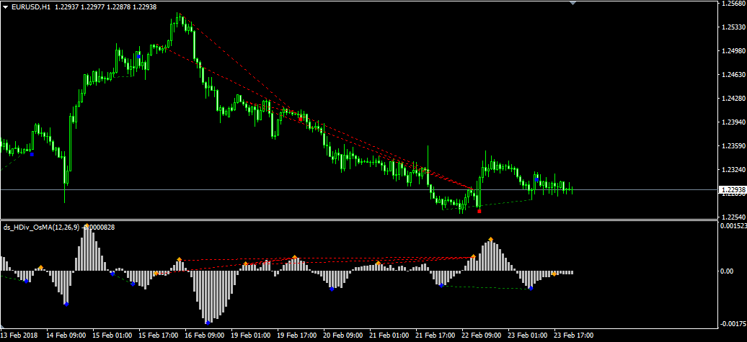This screenshot has width=747, height=342.
Task: Open the dropdown triangle beside EURUSD,H1
Action: pos(5,6)
